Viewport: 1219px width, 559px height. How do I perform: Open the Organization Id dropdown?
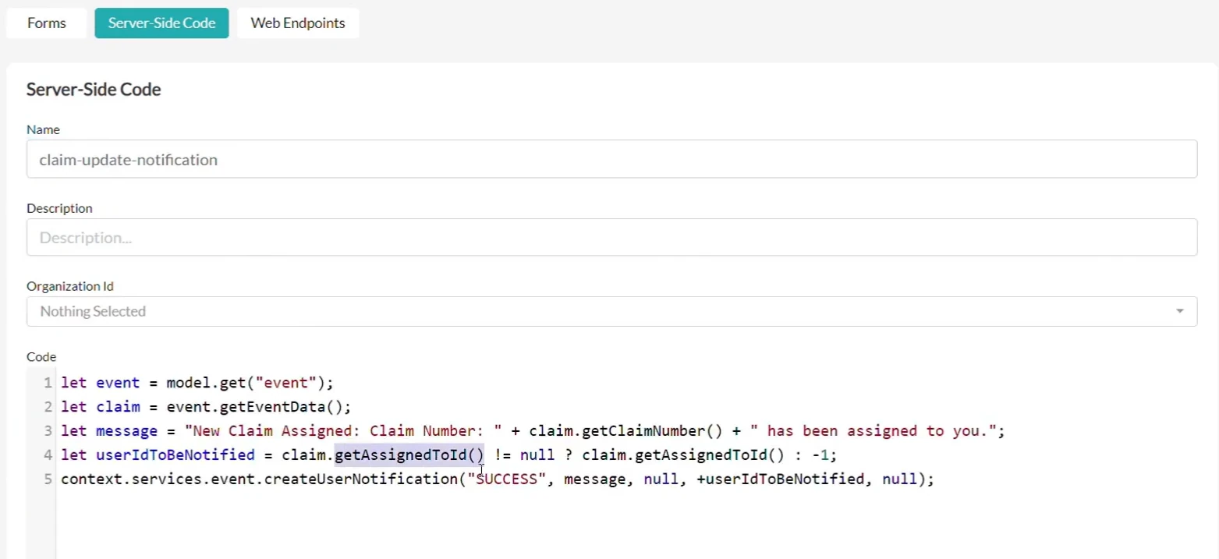pos(611,311)
